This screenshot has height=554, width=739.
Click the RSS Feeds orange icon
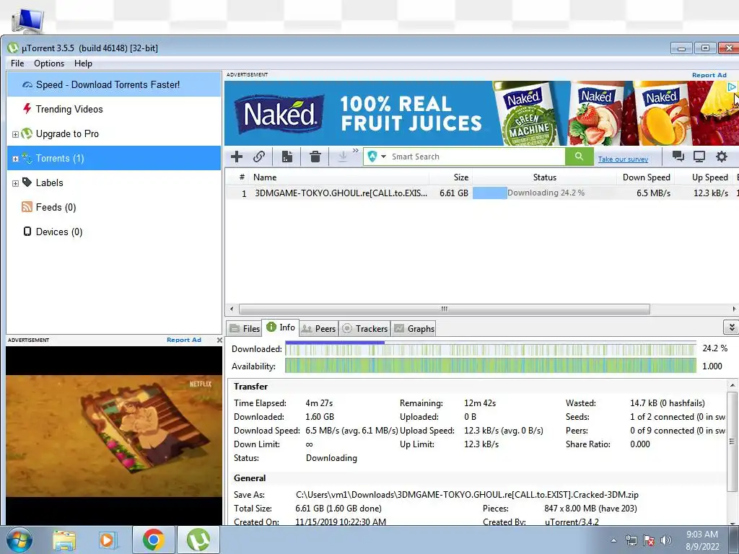click(27, 207)
